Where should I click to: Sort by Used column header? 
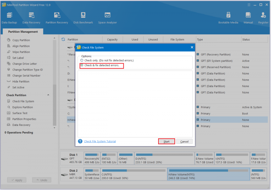[134, 39]
